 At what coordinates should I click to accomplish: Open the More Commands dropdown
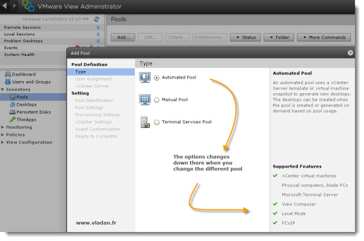pos(324,37)
